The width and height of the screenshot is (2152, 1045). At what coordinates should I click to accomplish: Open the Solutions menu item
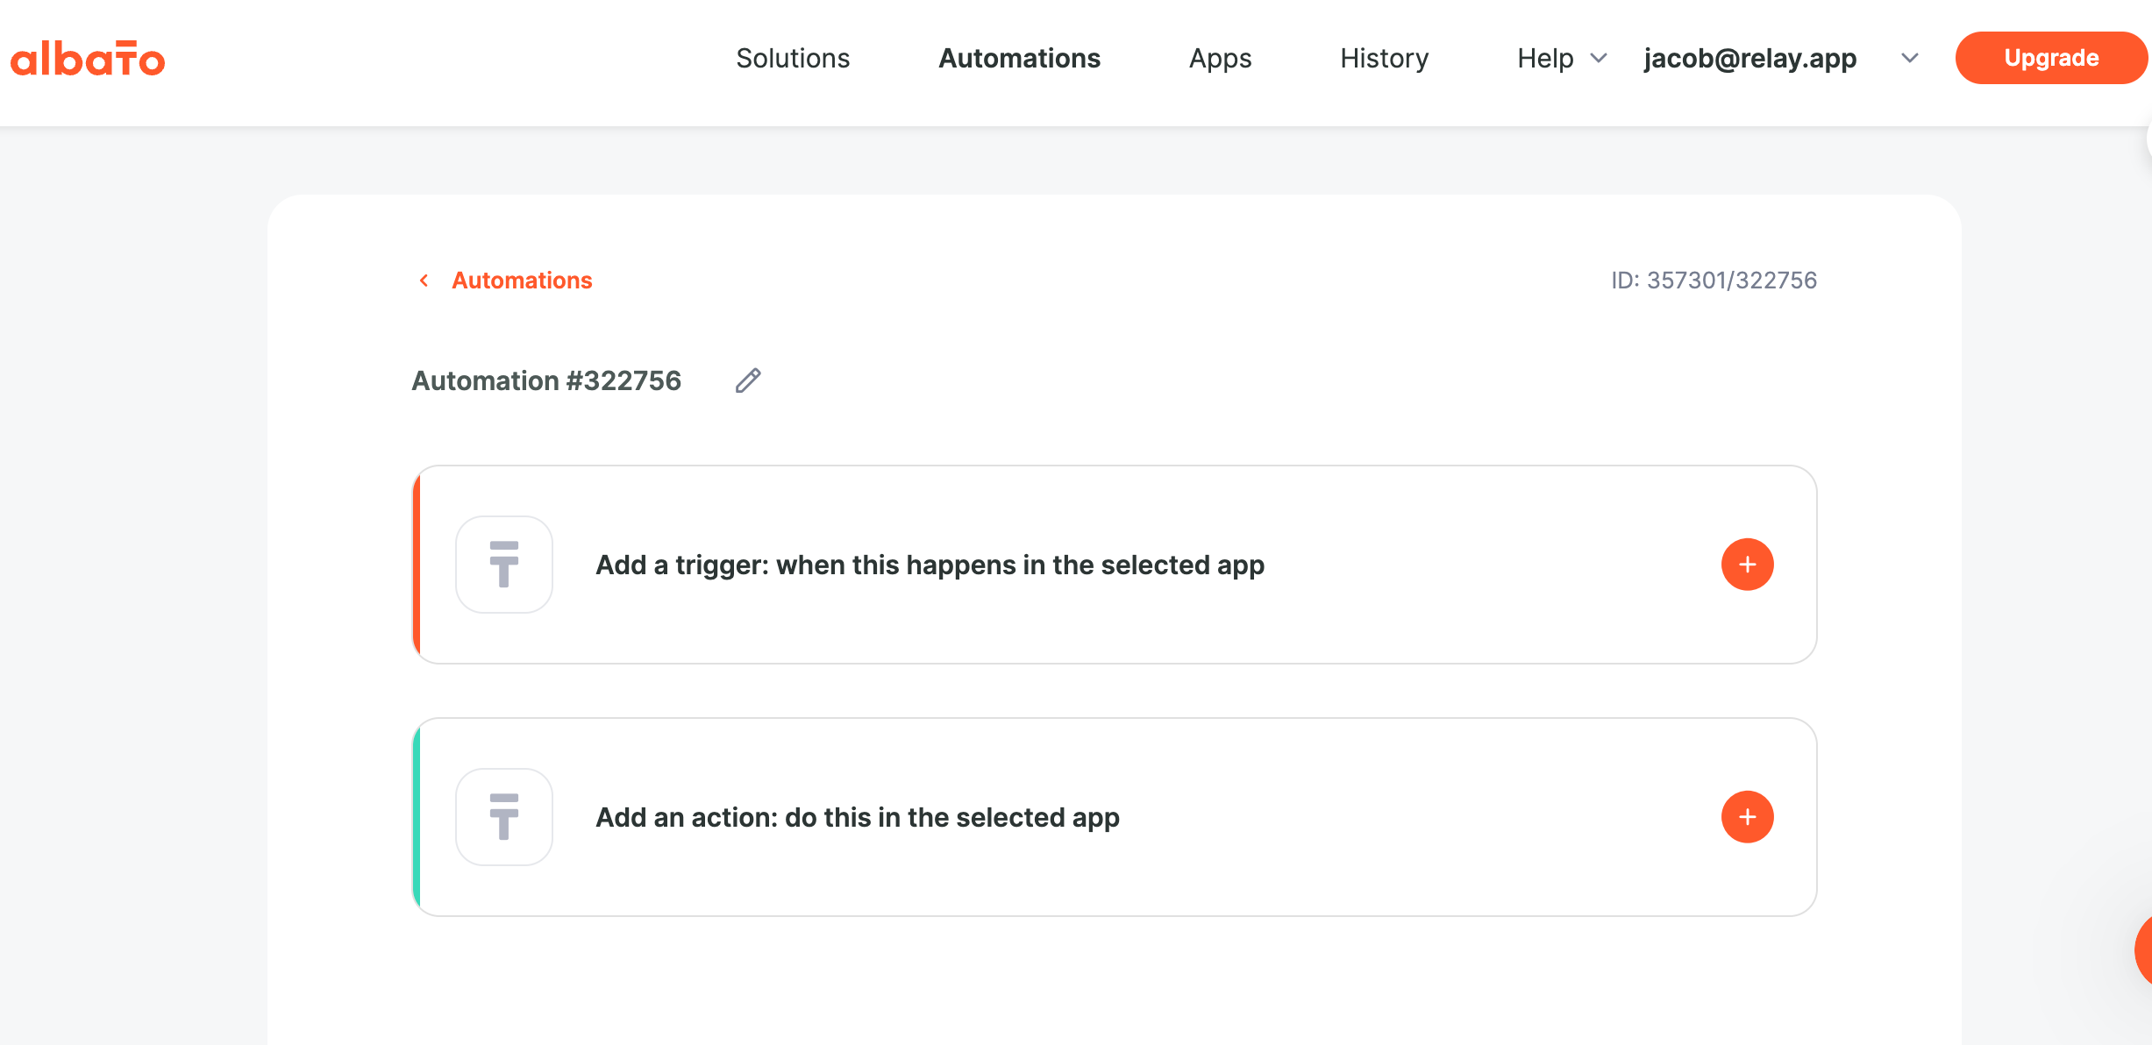[x=793, y=59]
